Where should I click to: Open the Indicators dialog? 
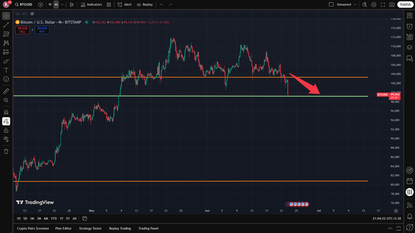point(91,4)
